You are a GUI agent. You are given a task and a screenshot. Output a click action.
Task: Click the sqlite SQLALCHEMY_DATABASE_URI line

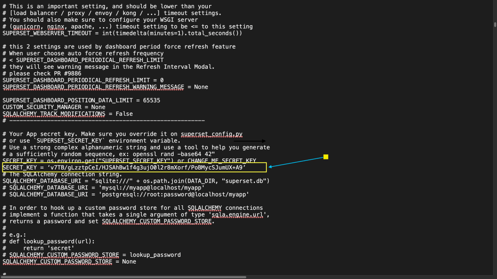(136, 181)
